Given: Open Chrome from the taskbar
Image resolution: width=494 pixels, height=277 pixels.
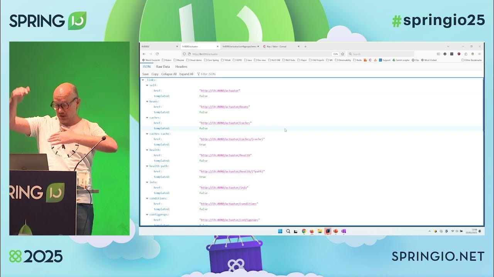Looking at the screenshot, I should pos(304,231).
